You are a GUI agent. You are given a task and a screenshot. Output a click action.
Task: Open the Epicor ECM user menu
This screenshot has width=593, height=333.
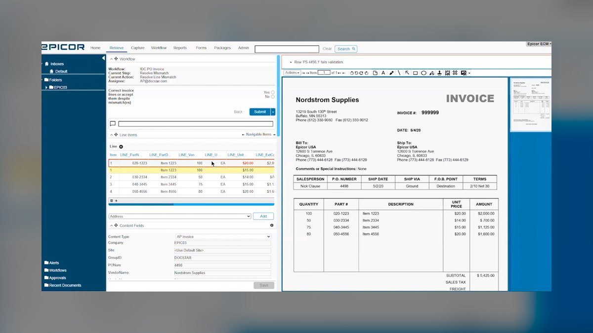(539, 44)
